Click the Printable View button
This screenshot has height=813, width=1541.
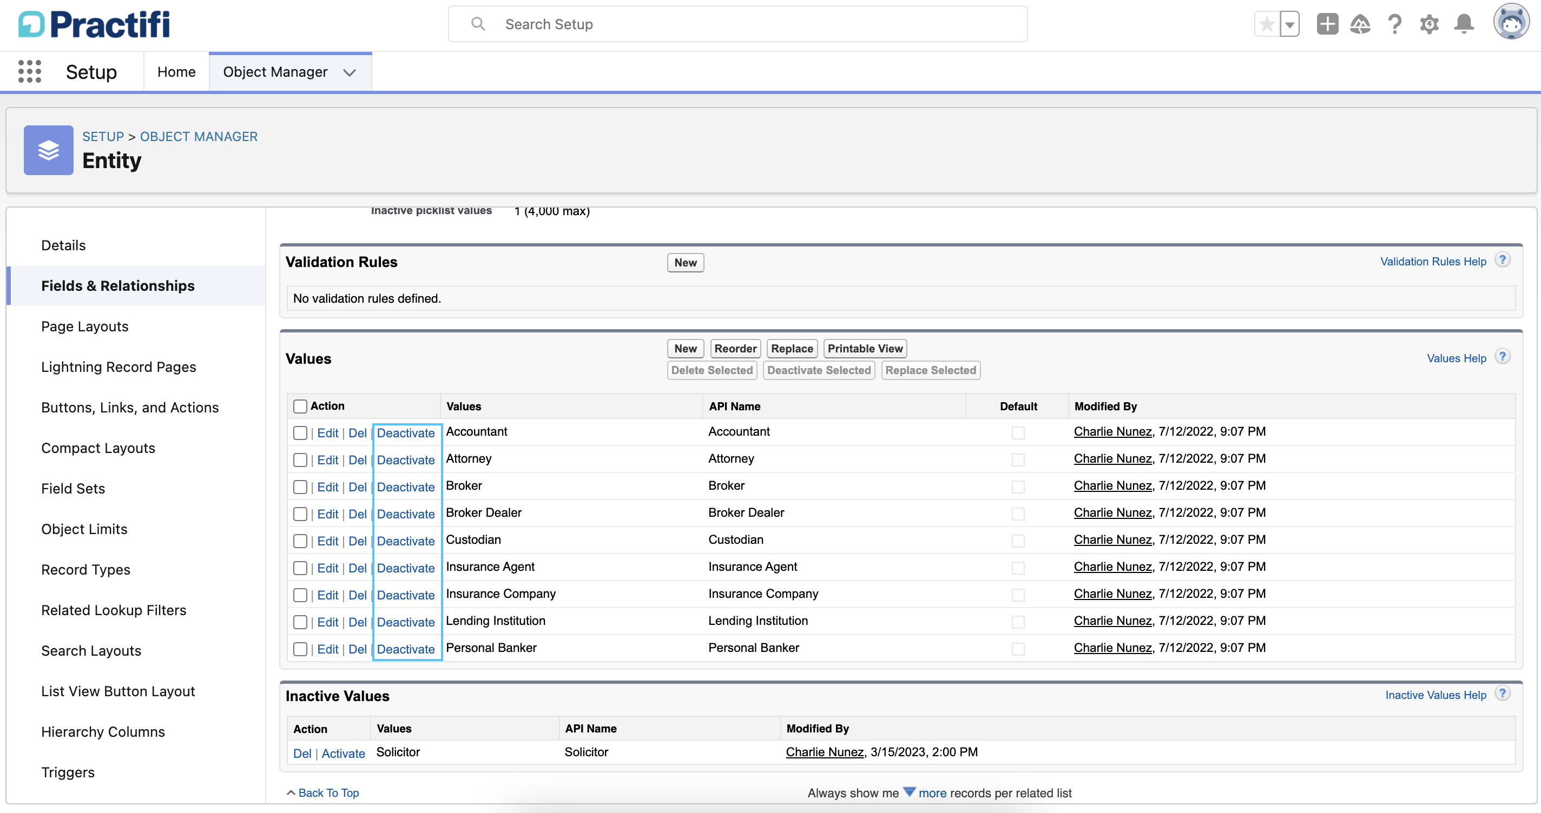(x=865, y=349)
